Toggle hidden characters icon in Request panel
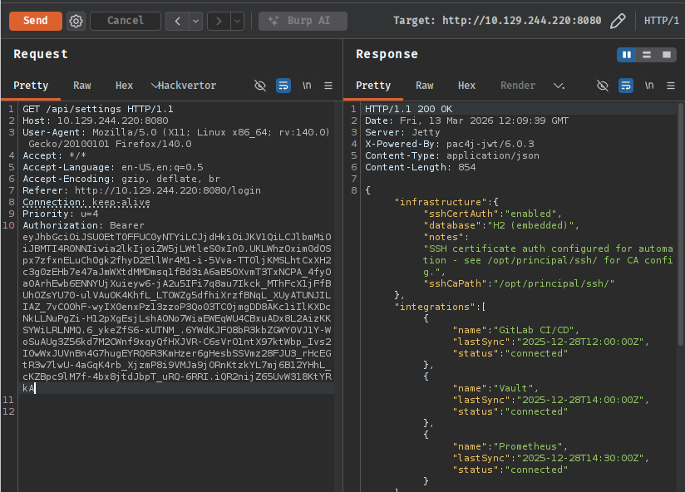 [x=260, y=86]
